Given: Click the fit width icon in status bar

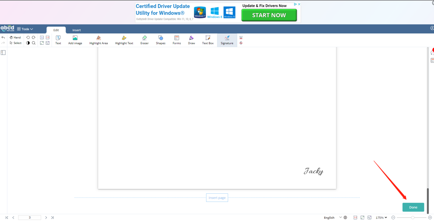Looking at the screenshot, I should (x=370, y=218).
